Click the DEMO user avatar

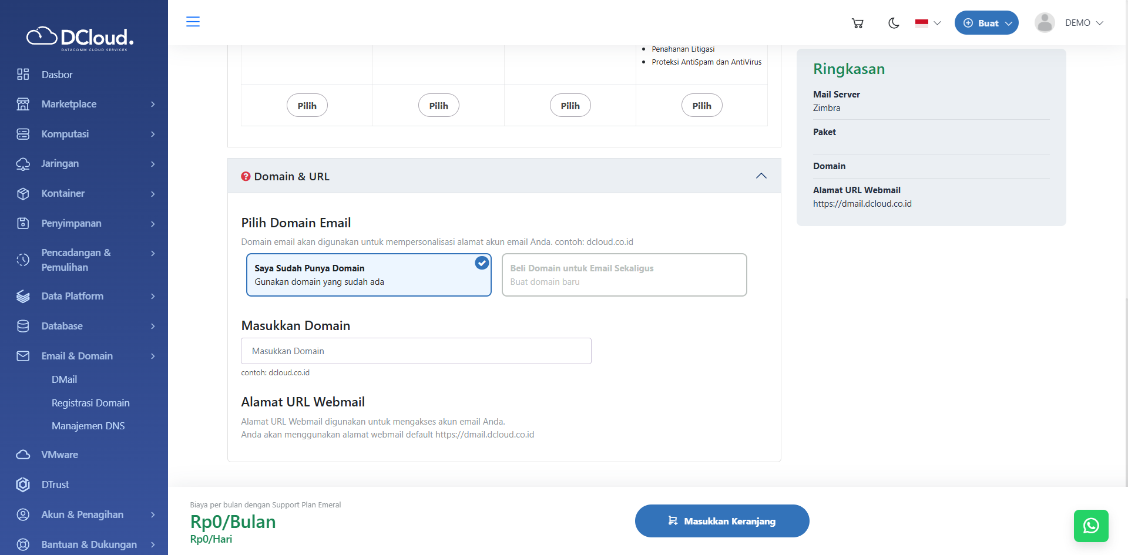coord(1044,23)
